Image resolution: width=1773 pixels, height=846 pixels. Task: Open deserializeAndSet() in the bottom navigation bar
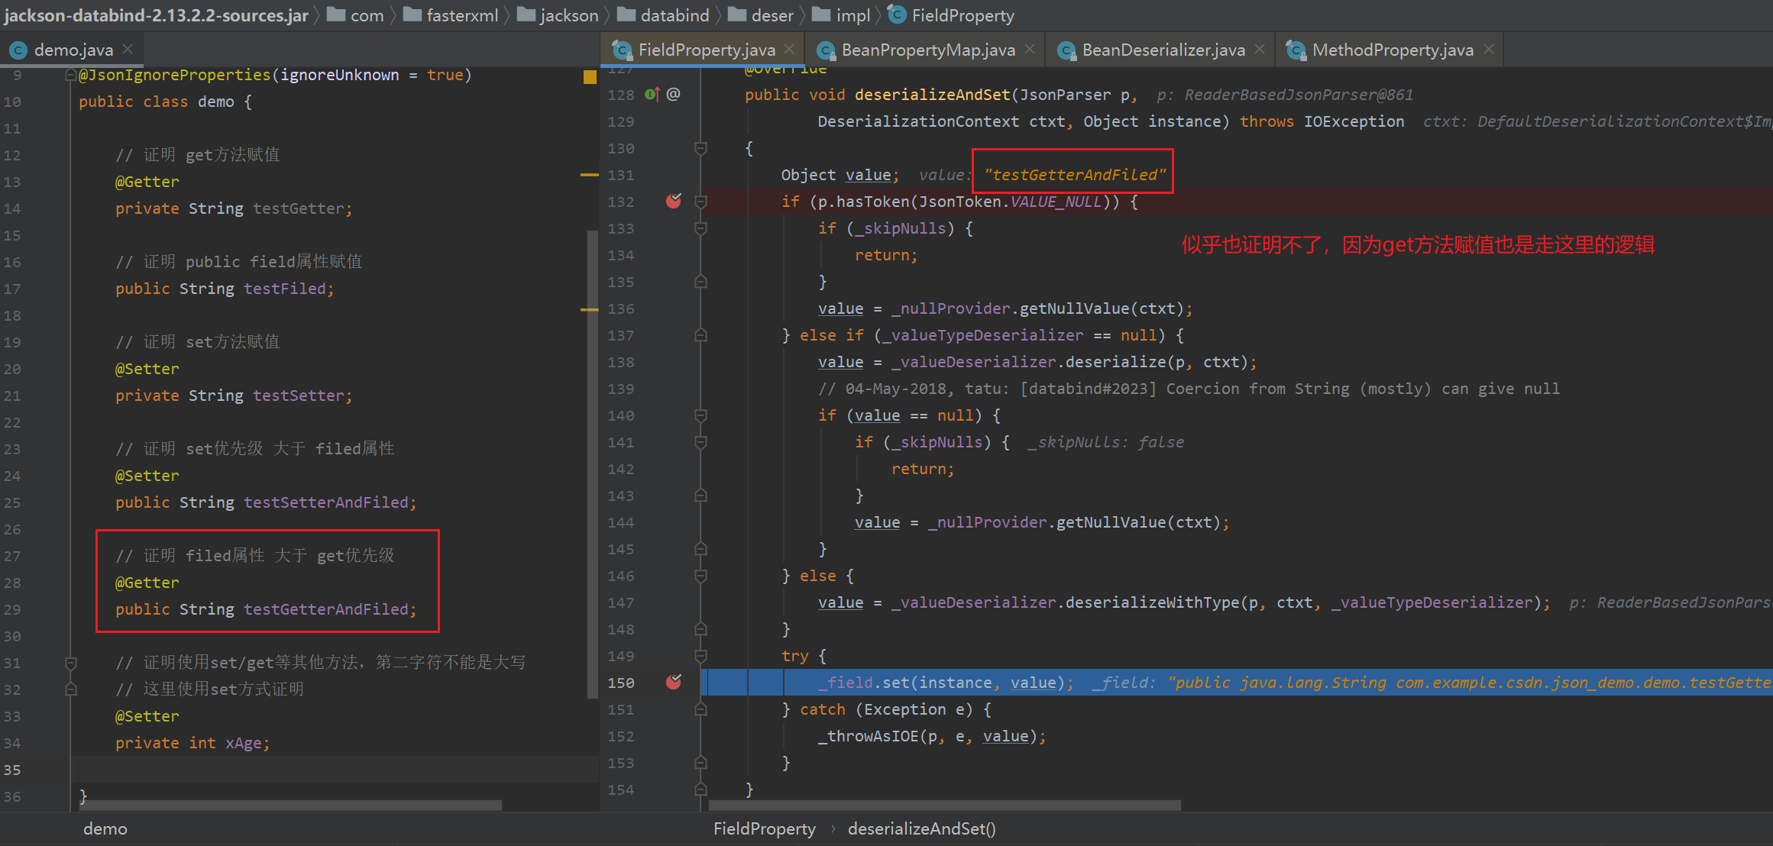pyautogui.click(x=921, y=828)
